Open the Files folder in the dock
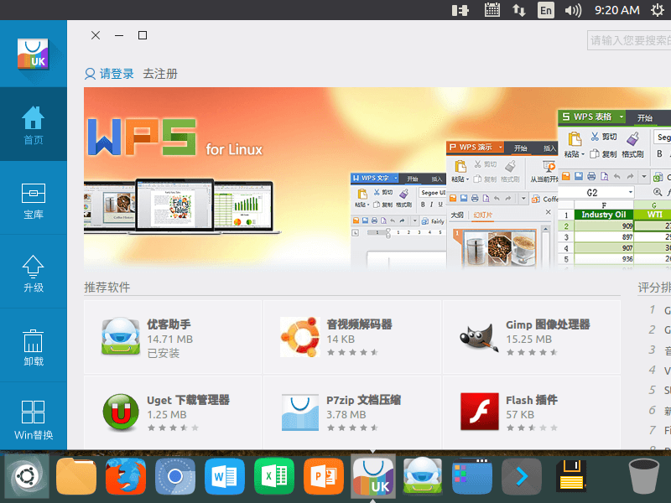This screenshot has width=671, height=503. pos(76,476)
